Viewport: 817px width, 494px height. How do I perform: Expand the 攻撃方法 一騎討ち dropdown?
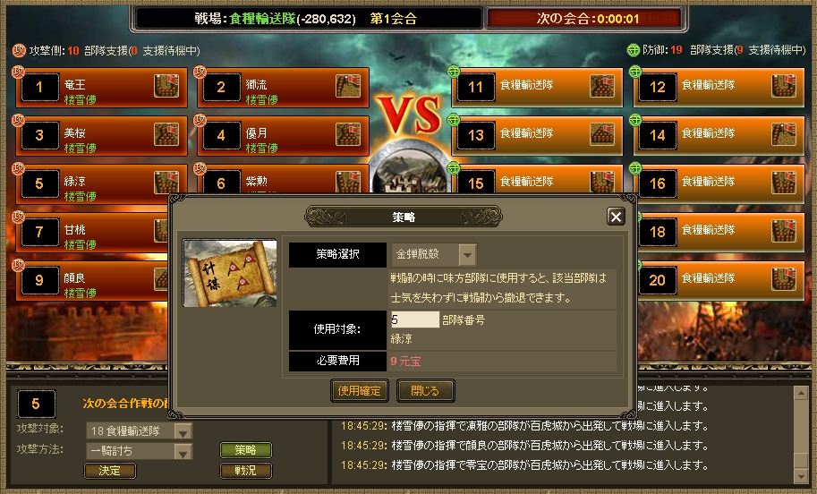(x=183, y=452)
